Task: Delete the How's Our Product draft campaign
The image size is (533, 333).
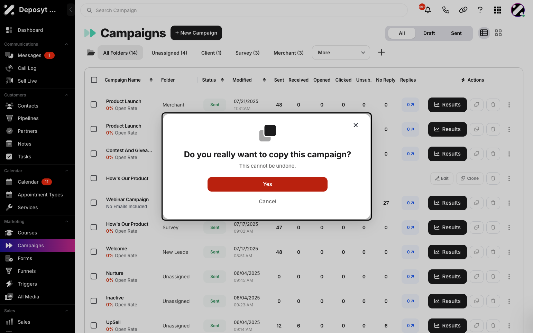Action: [x=493, y=178]
